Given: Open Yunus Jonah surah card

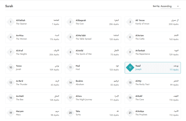Looking at the screenshot, I should [x=33, y=68].
